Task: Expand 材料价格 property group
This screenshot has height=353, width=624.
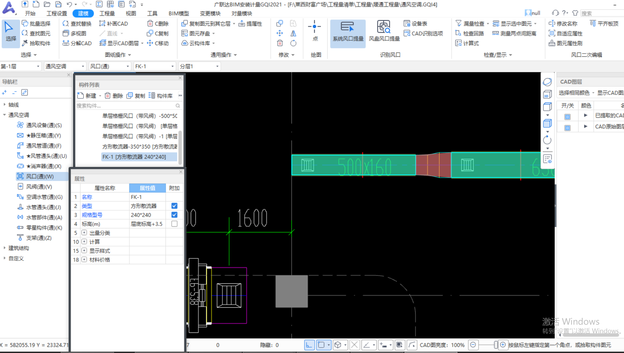Action: pos(84,259)
